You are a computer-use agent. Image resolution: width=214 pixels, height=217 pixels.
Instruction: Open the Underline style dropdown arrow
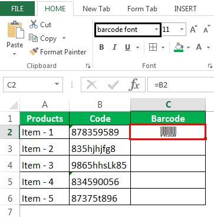click(x=137, y=47)
